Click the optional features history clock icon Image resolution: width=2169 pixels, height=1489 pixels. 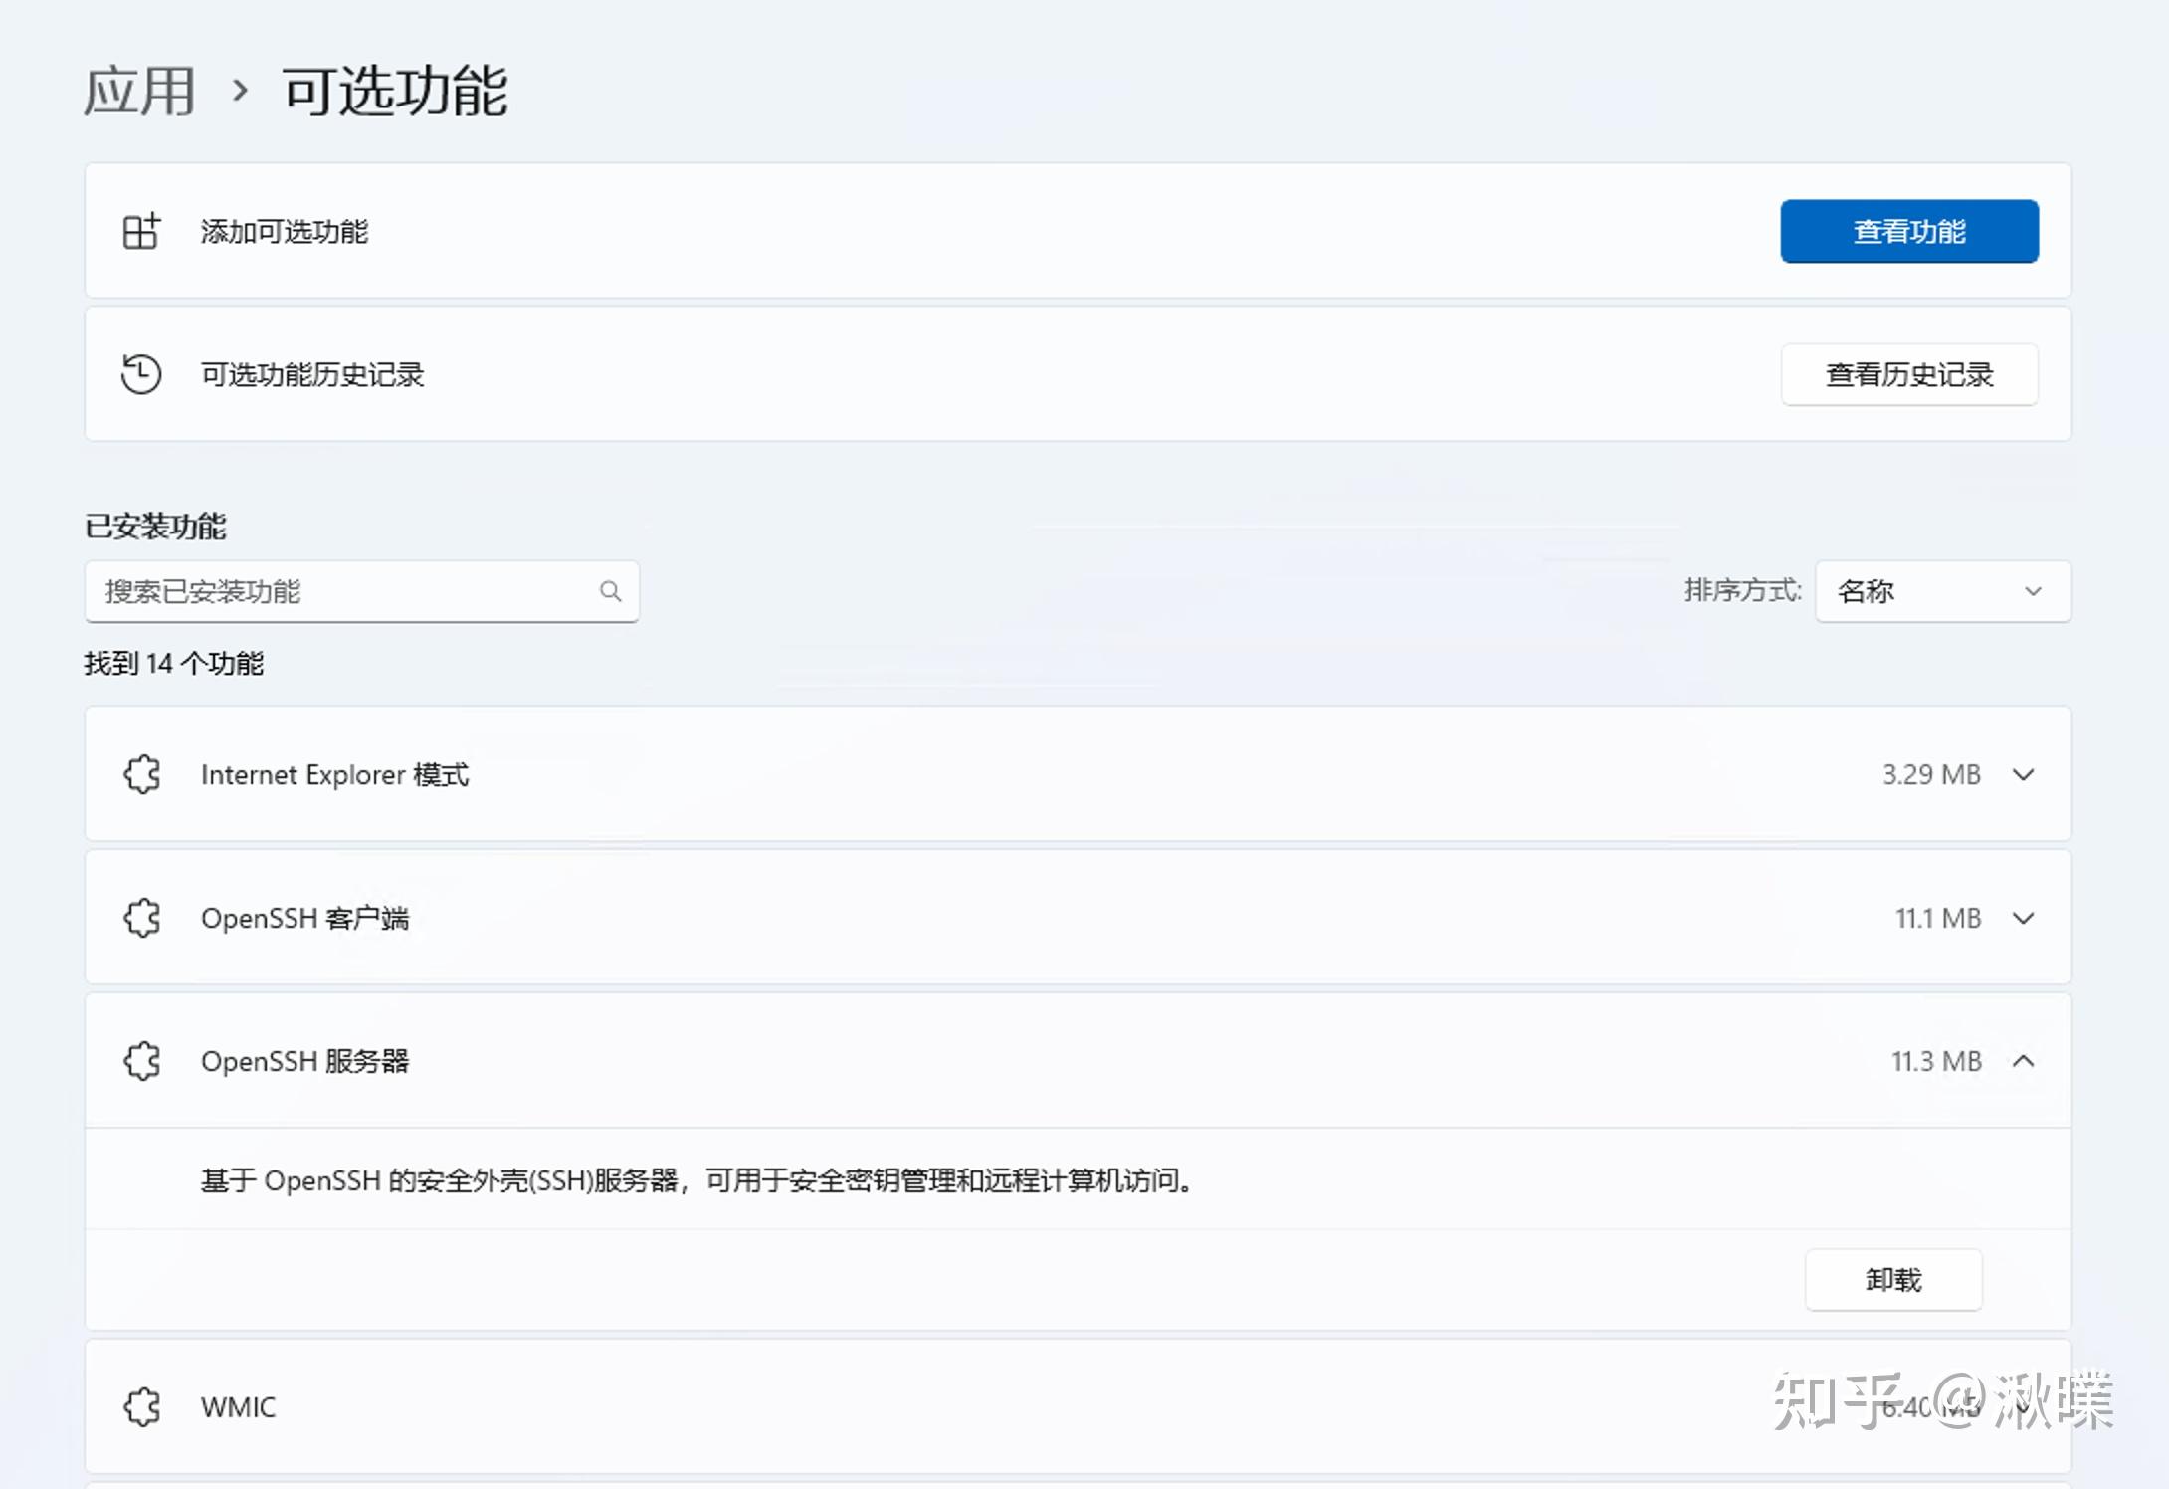click(142, 374)
